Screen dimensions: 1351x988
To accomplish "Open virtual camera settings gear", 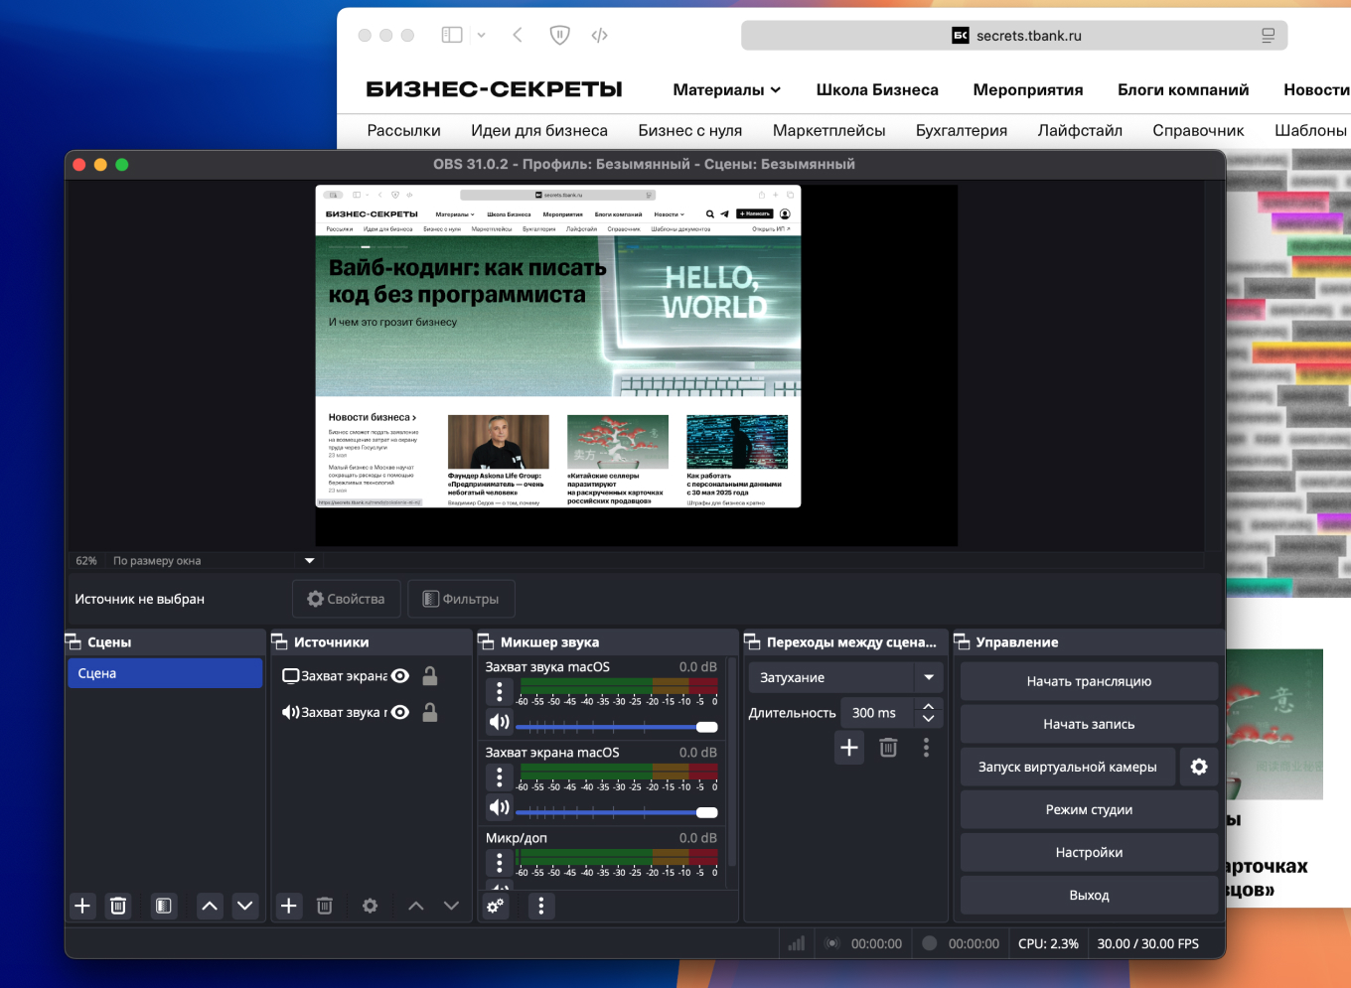I will coord(1199,767).
